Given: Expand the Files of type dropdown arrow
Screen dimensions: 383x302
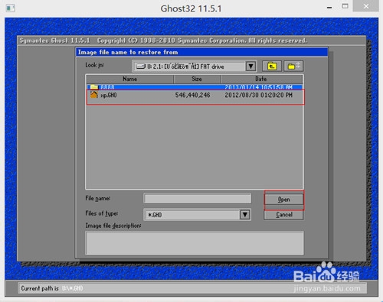Looking at the screenshot, I should 245,215.
